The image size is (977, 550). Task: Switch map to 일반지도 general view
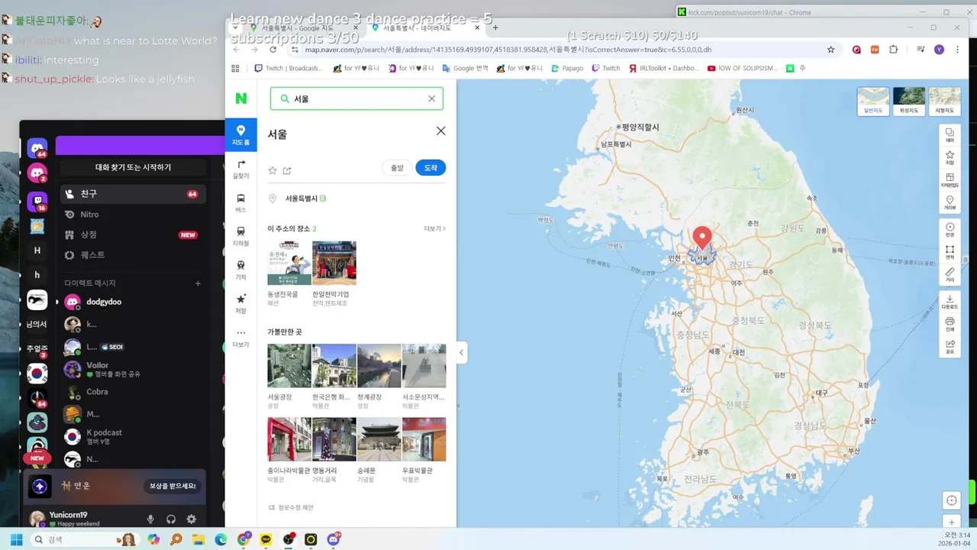[872, 101]
